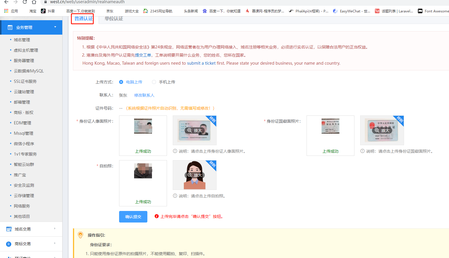Click the red warning icon next to 上传完毕
The height and width of the screenshot is (258, 449).
(157, 216)
